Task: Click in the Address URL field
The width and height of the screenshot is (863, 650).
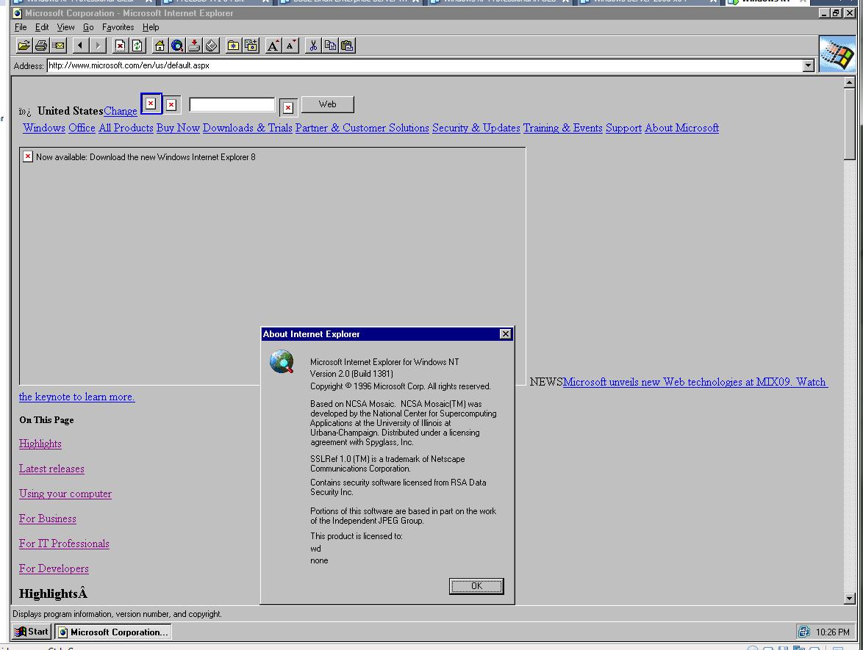Action: (x=425, y=65)
